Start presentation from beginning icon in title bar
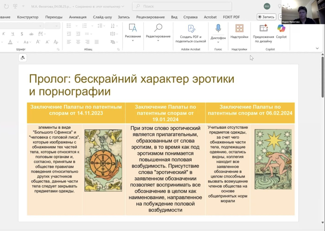Viewport: 325px width, 231px height. (x=15, y=6)
